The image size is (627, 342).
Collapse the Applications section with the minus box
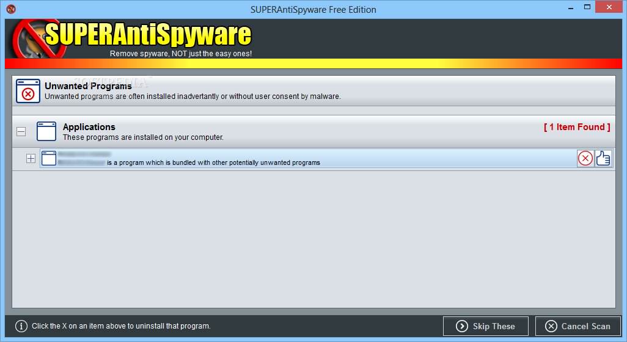coord(21,131)
